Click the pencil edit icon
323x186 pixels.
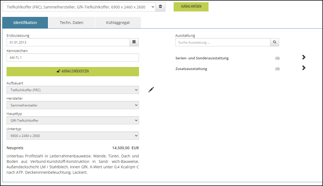[x=151, y=90]
